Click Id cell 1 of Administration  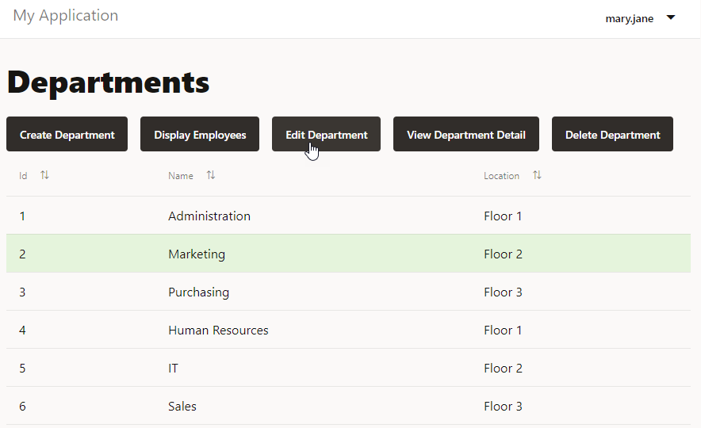pos(22,216)
